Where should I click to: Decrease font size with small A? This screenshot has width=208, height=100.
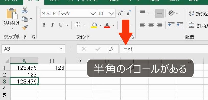tap(129, 13)
